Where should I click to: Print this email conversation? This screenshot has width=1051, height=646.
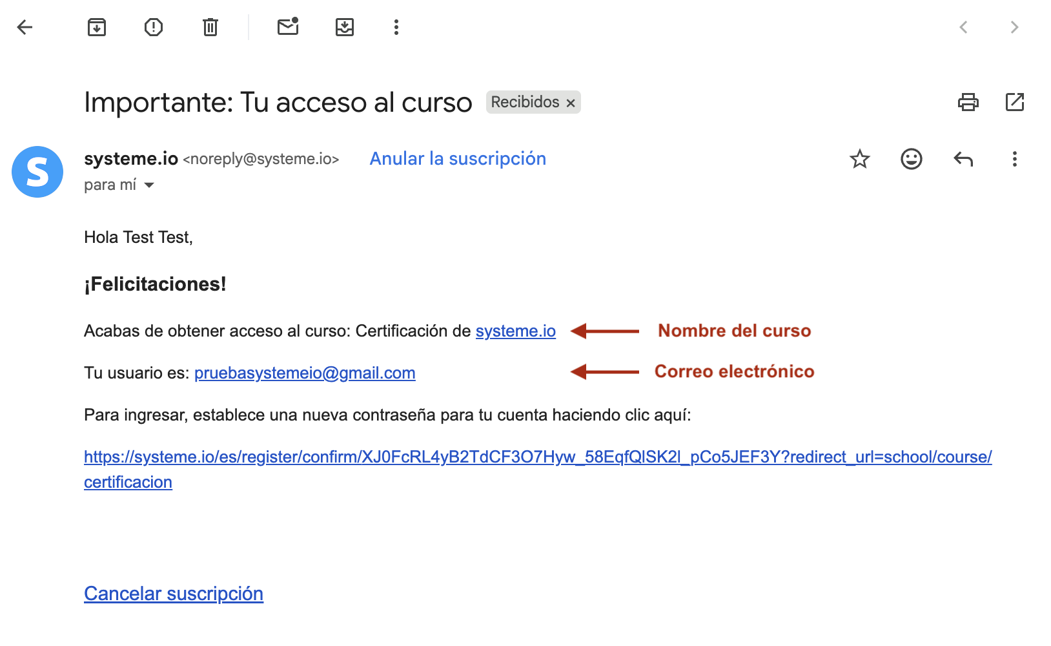coord(968,102)
